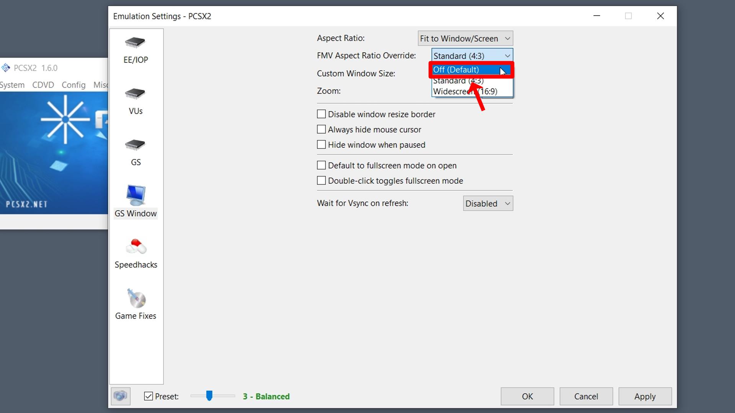Close the Emulation Settings dialog

(x=660, y=16)
